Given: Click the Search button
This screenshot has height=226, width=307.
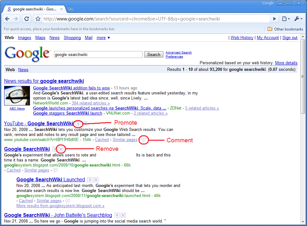Looking at the screenshot, I should pyautogui.click(x=154, y=54).
